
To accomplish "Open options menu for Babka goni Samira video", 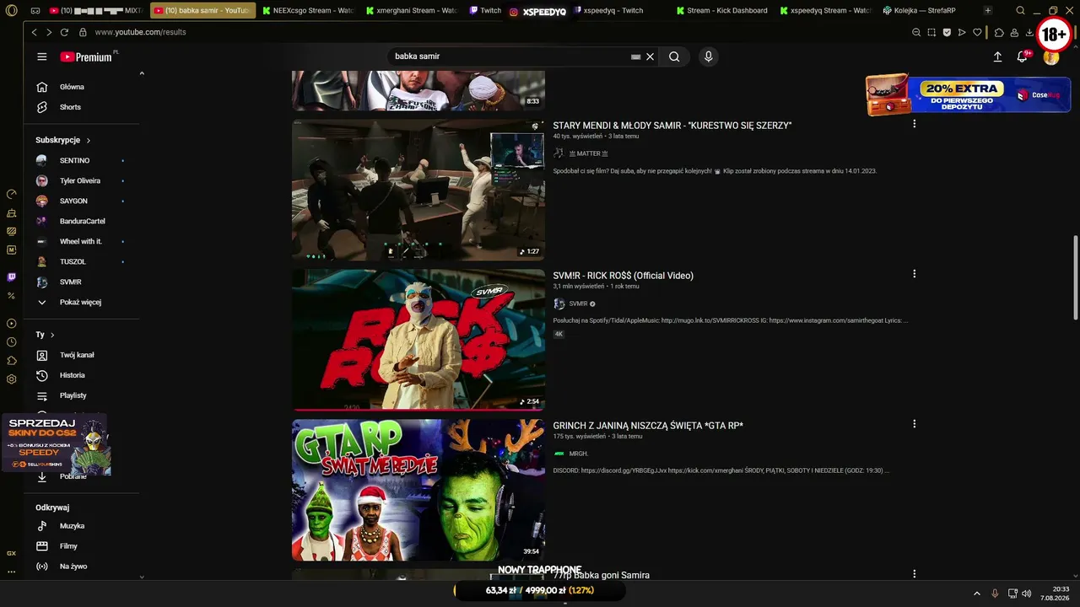I will [x=914, y=574].
